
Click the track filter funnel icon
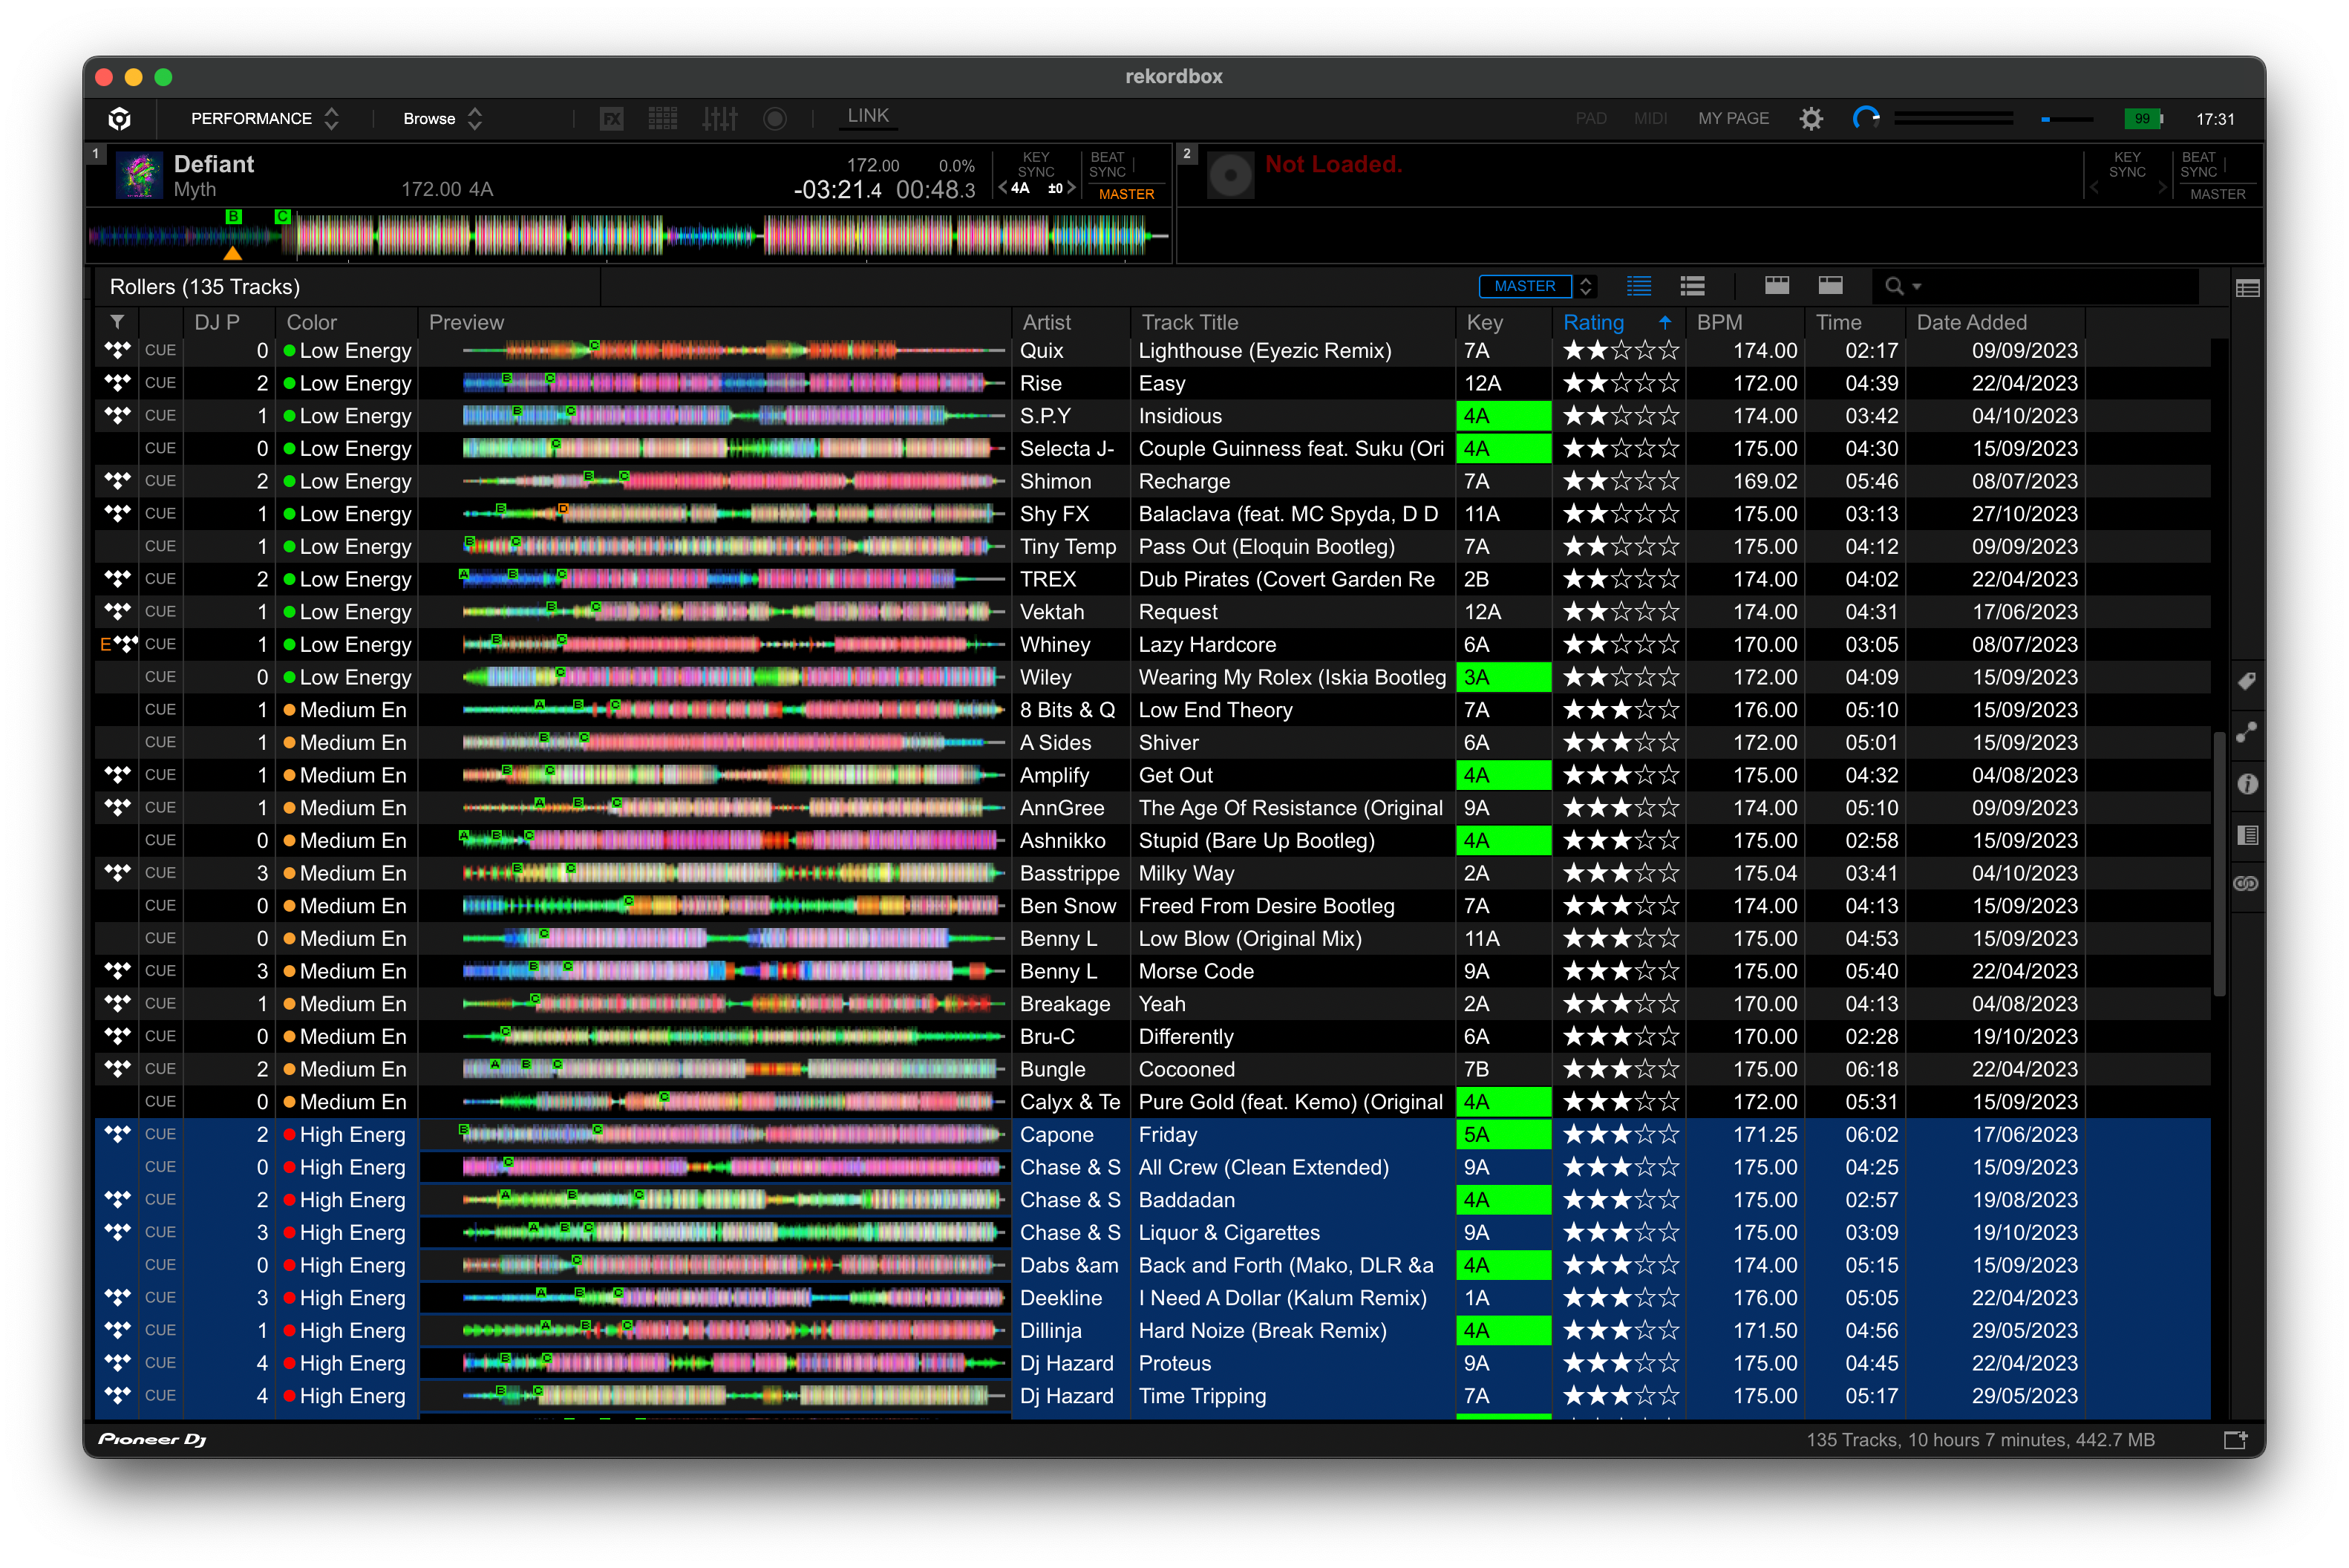[117, 322]
